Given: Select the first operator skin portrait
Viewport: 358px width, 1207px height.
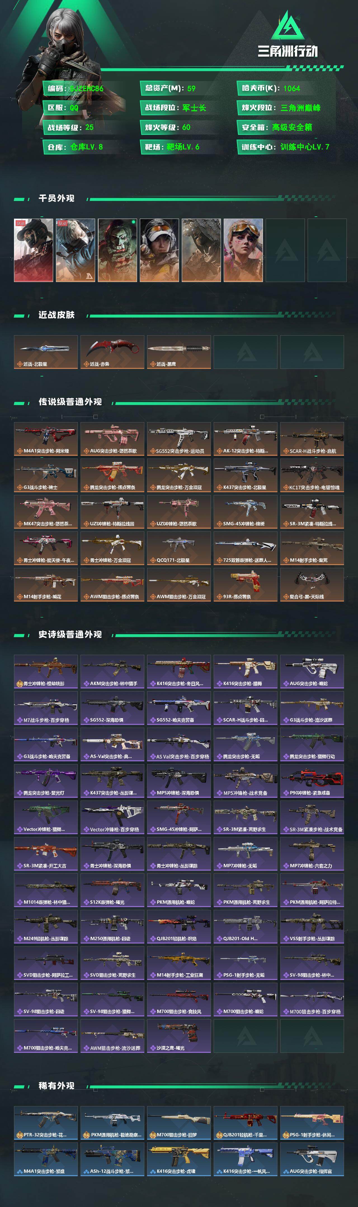Looking at the screenshot, I should coord(34,250).
